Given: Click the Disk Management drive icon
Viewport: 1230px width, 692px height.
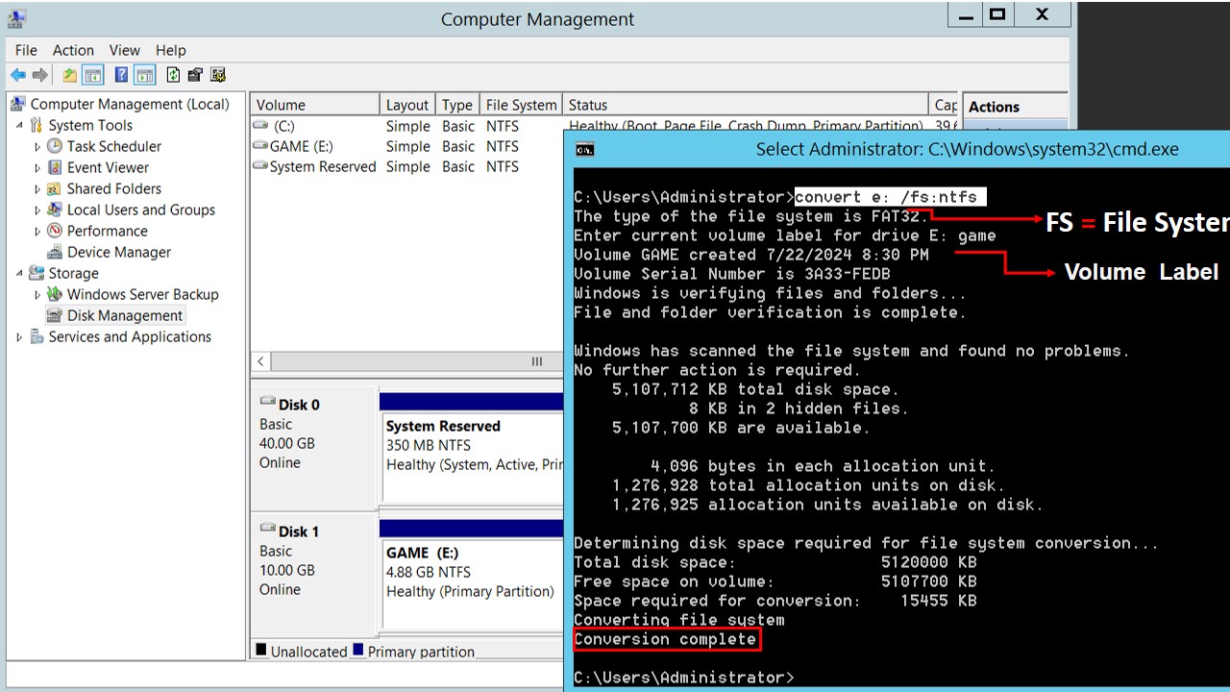Looking at the screenshot, I should 55,315.
